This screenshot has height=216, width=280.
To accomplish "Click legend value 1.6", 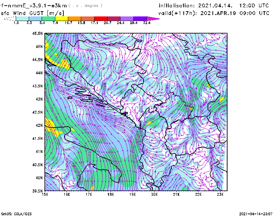I will point(16,23).
